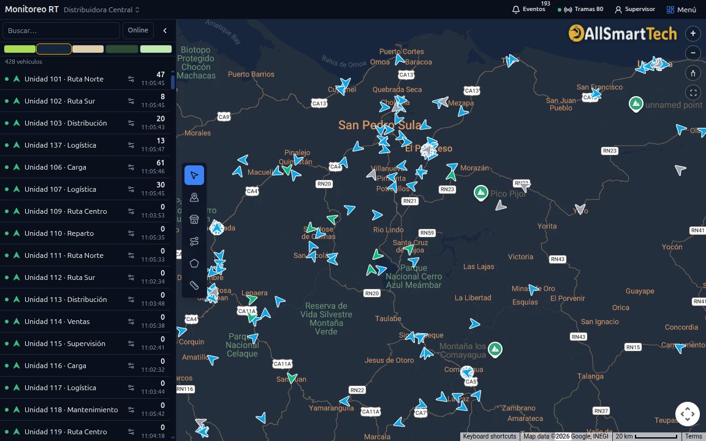Click the 428 vehículos count label
Viewport: 706px width, 441px height.
click(23, 62)
